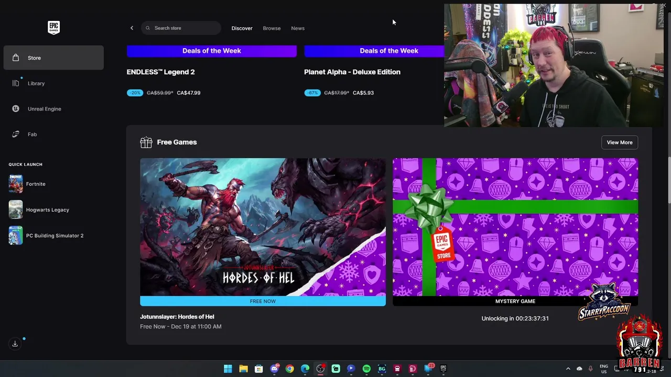Switch to the News tab

pos(298,28)
